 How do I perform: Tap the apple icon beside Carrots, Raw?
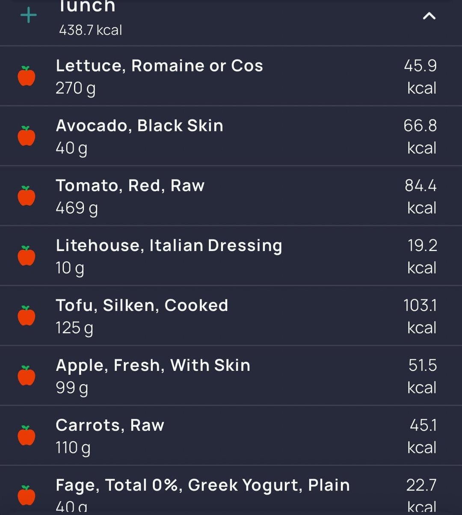(x=27, y=435)
